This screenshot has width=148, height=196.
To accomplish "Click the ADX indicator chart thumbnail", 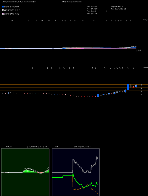I will (x=76, y=172).
